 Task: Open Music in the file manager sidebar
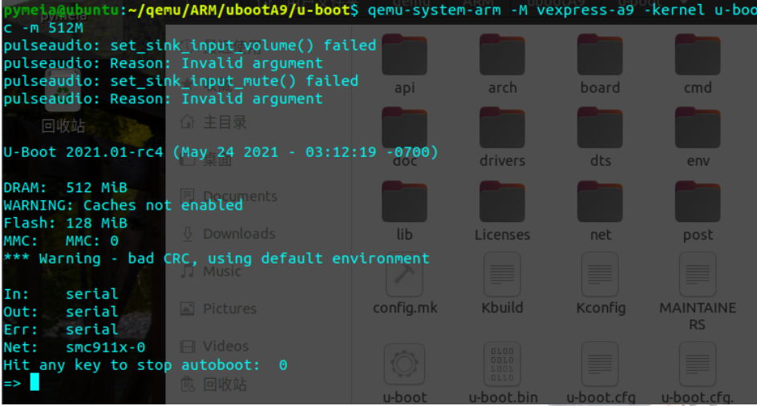(x=210, y=271)
